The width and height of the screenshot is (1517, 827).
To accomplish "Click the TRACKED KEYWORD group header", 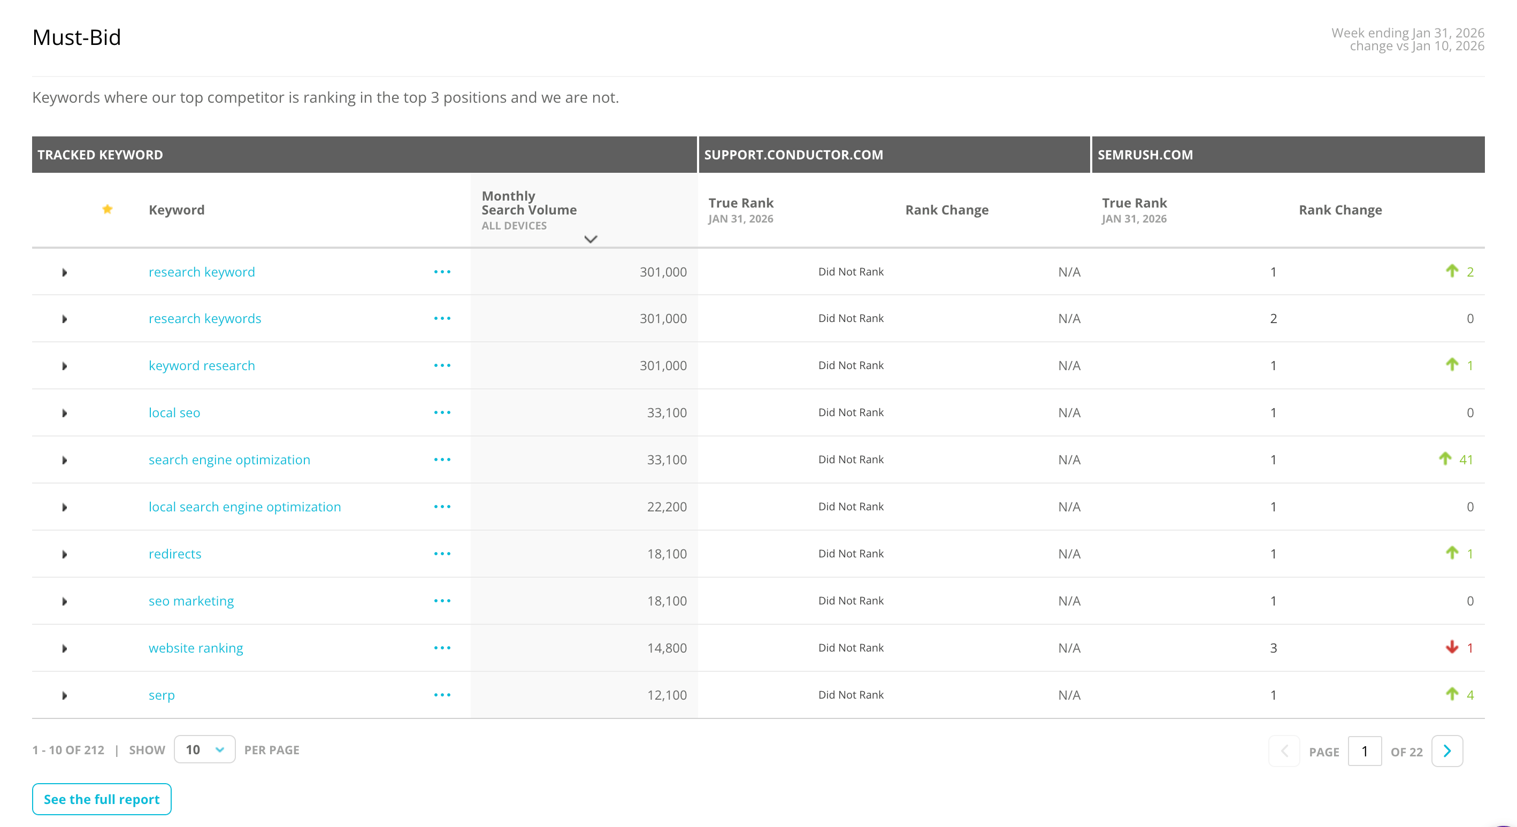I will click(364, 155).
